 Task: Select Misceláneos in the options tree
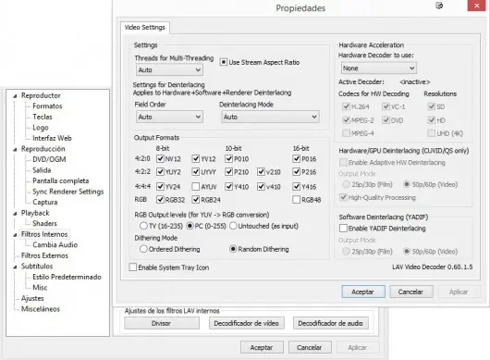(x=41, y=309)
